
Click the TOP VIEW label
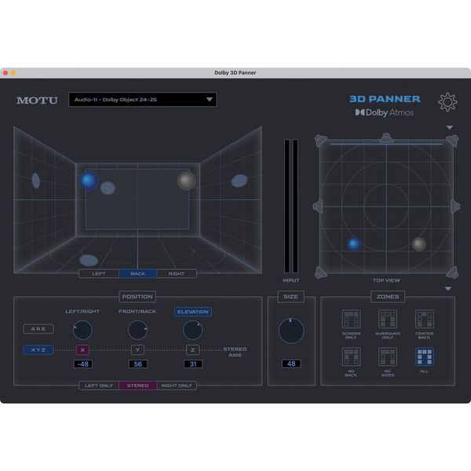[x=386, y=280]
